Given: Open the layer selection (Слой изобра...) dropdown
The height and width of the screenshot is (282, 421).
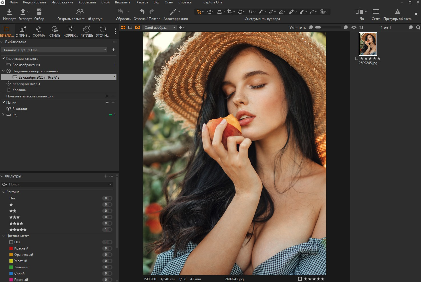Looking at the screenshot, I should click(x=160, y=27).
